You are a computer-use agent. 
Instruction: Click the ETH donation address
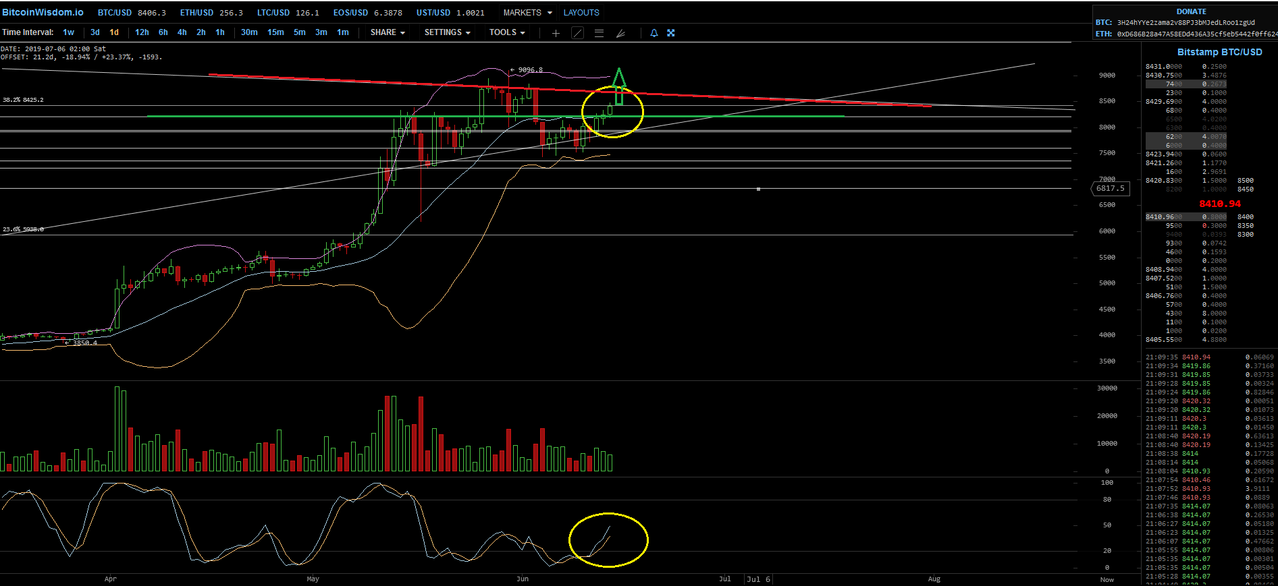(x=1197, y=34)
